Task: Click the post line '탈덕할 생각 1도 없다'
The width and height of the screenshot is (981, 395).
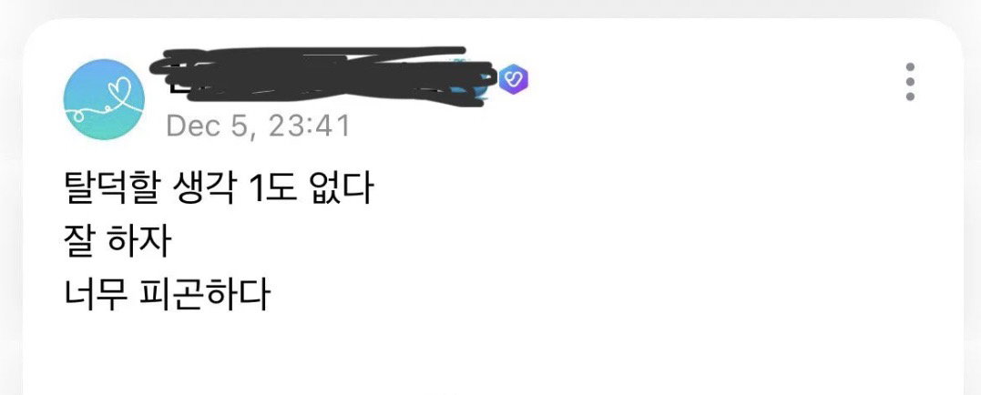Action: (x=219, y=188)
